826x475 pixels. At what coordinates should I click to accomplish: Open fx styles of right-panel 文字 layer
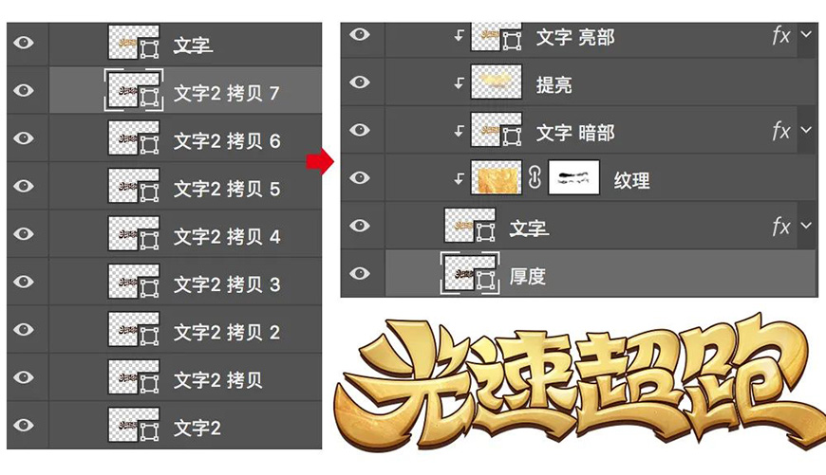781,227
